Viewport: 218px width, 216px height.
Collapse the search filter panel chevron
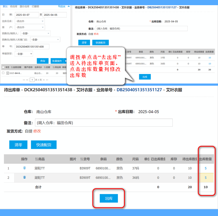(x=69, y=6)
